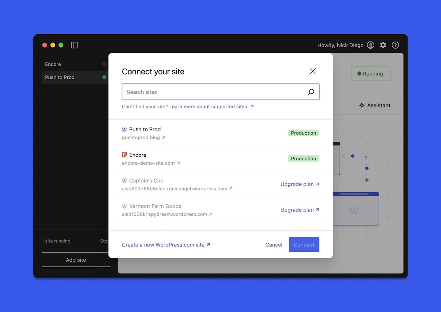Click the Production badge for Push to Prod
Viewport: 441px width, 312px height.
pos(303,133)
